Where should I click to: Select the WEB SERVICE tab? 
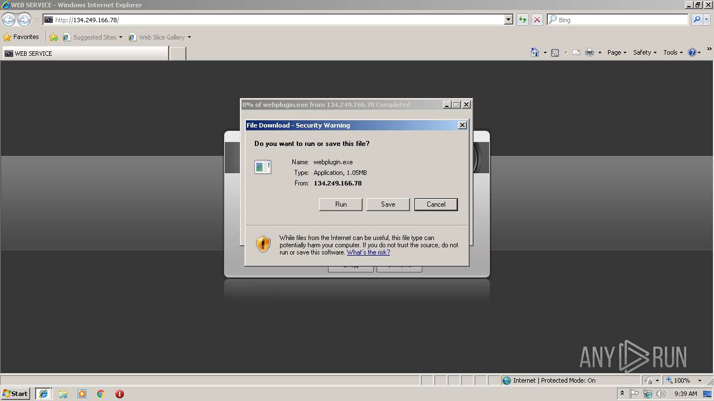tap(85, 53)
